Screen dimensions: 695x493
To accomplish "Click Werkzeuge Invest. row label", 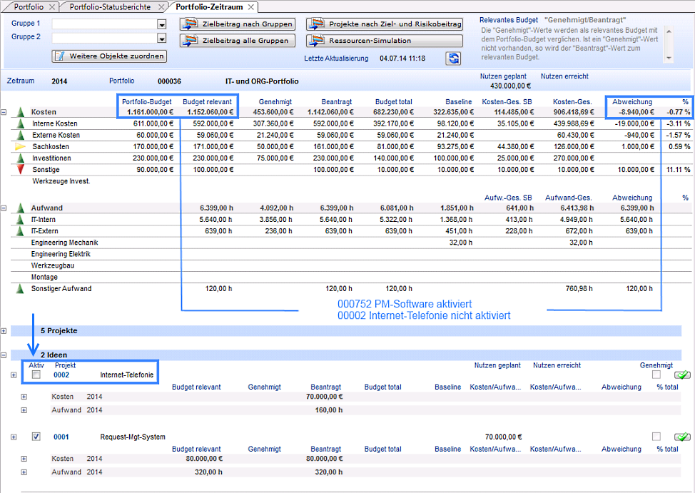I will [61, 181].
